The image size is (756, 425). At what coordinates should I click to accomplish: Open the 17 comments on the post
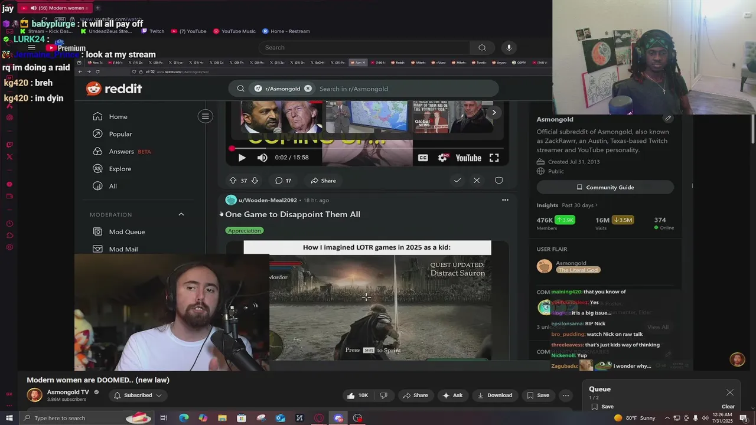pos(283,181)
